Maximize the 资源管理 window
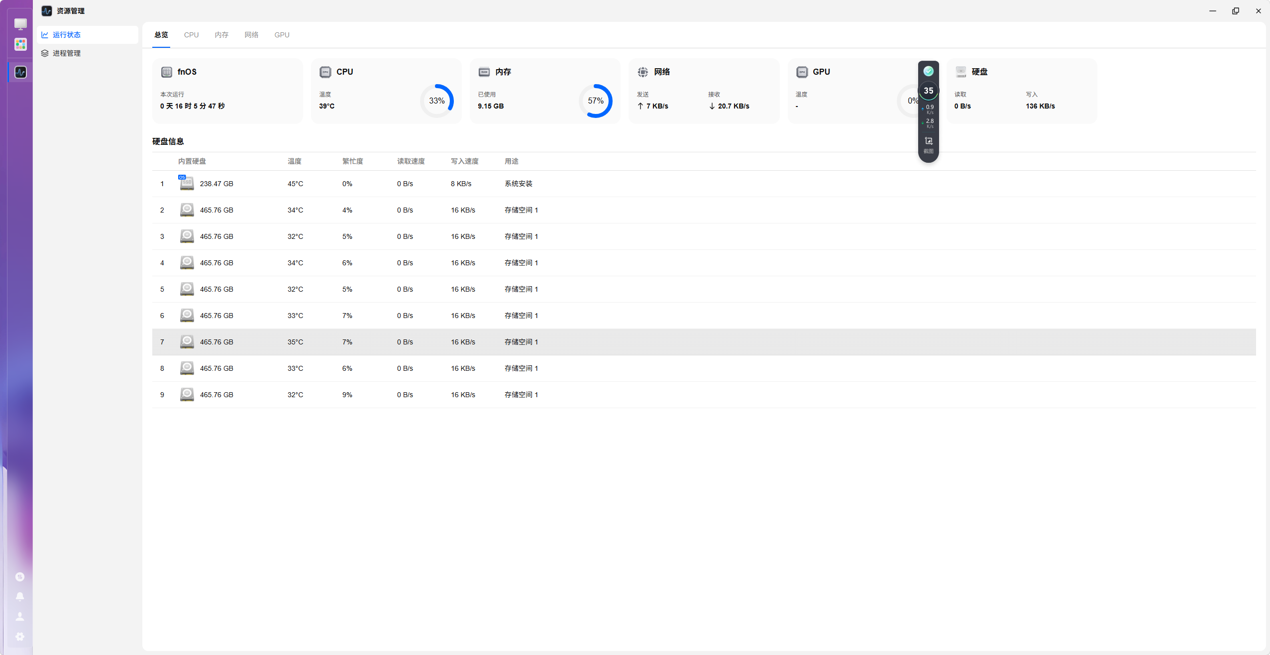Screen dimensions: 1270x655 tap(1236, 11)
